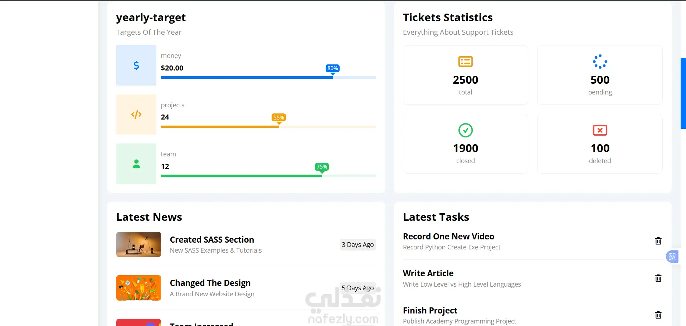Delete the Record One New Video task
This screenshot has width=686, height=326.
click(658, 241)
